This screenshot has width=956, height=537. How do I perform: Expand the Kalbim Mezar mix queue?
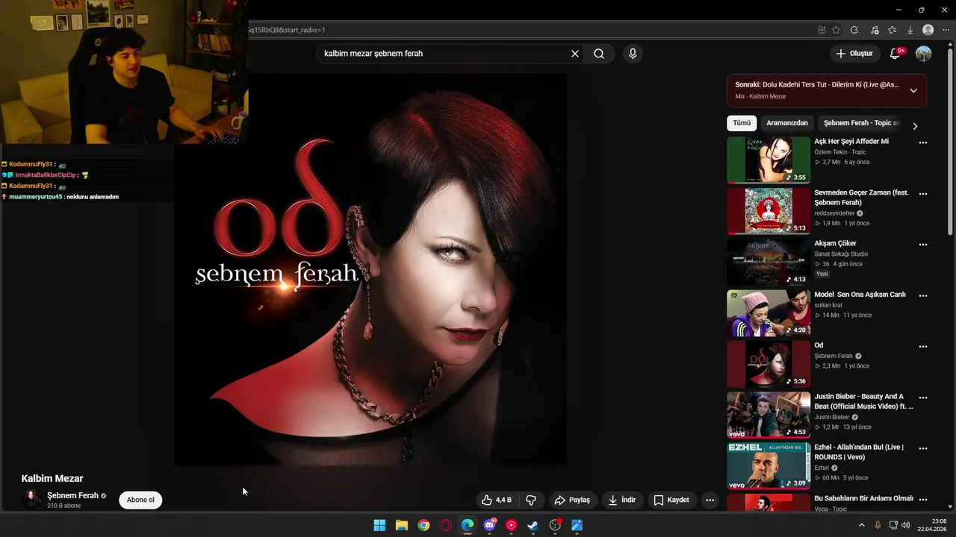point(913,90)
